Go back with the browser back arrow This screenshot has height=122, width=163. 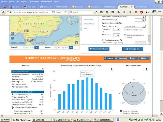(3, 12)
